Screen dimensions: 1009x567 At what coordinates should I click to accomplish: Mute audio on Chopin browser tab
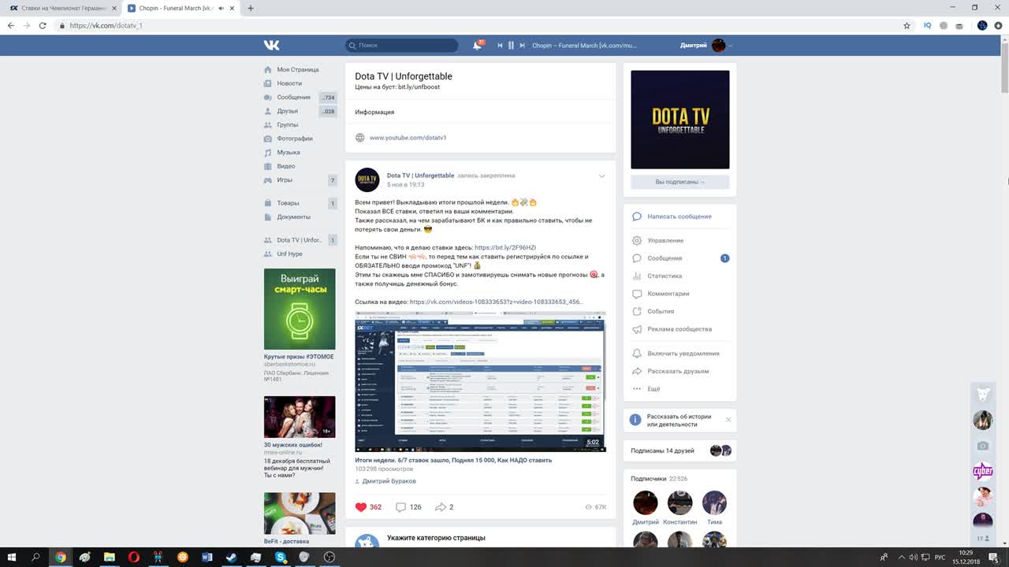point(221,8)
